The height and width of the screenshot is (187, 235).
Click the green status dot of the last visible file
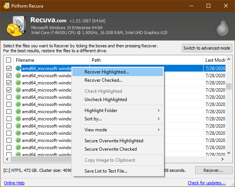tap(18, 148)
